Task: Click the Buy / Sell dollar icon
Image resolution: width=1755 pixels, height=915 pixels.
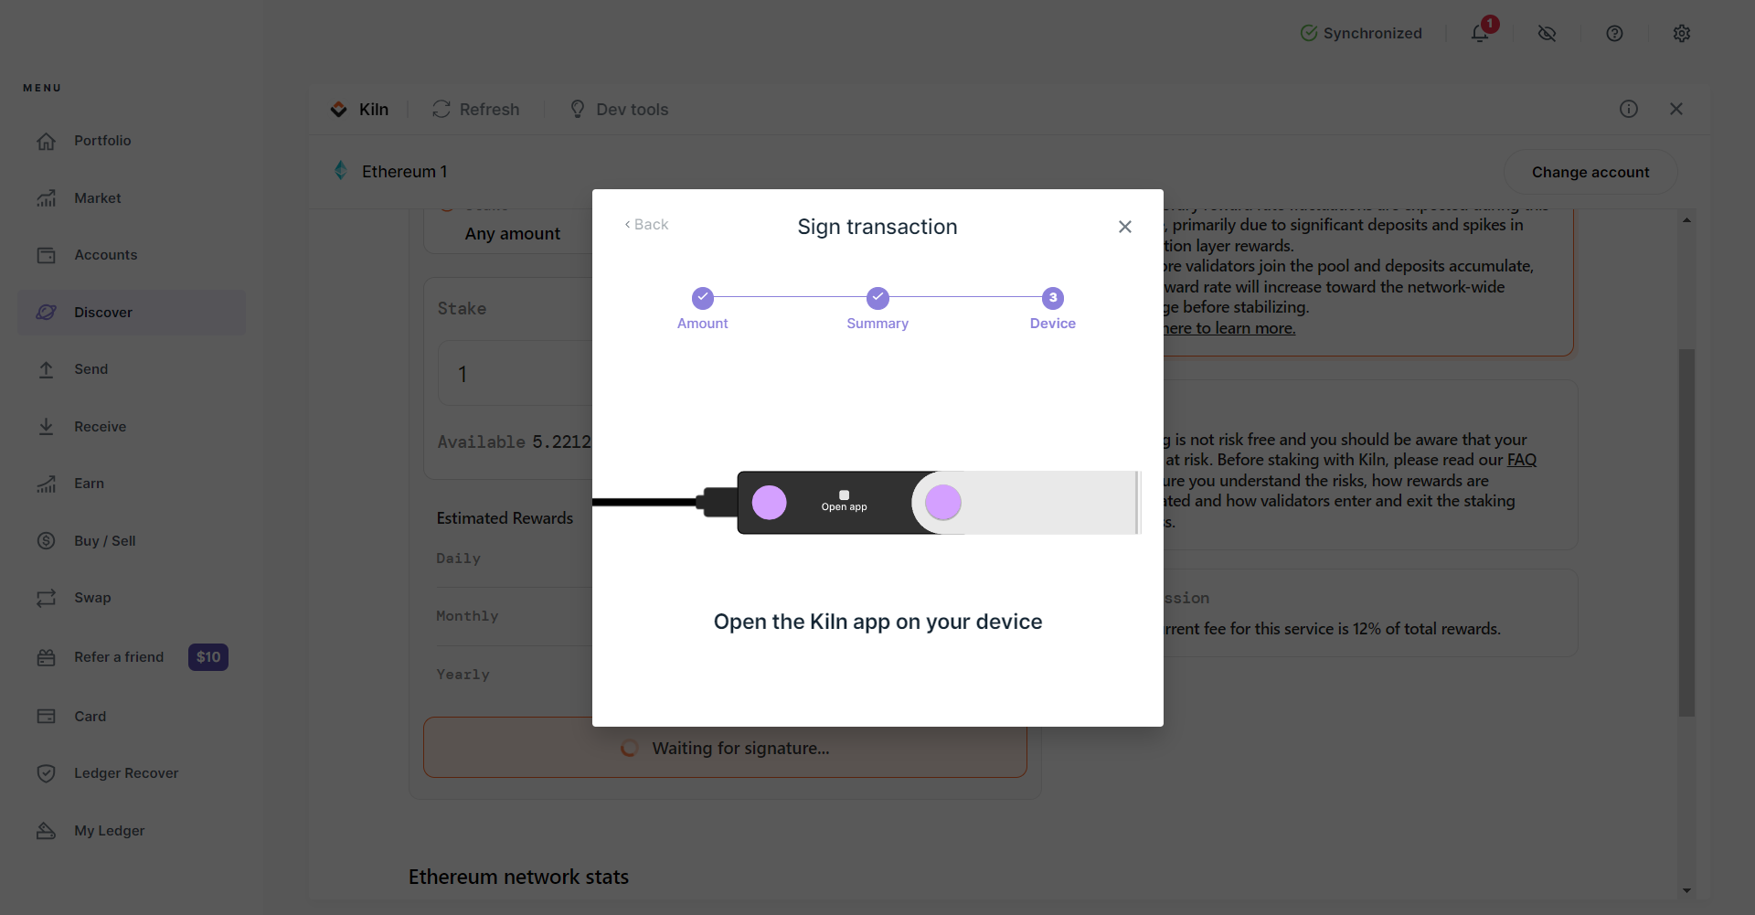Action: (x=47, y=541)
